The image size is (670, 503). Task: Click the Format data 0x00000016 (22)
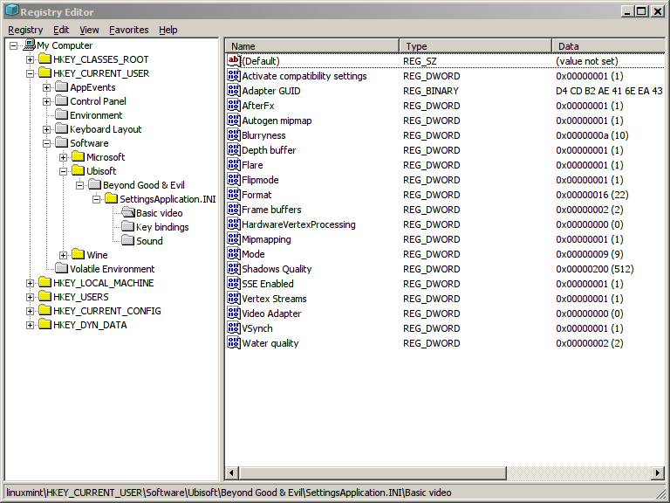591,195
